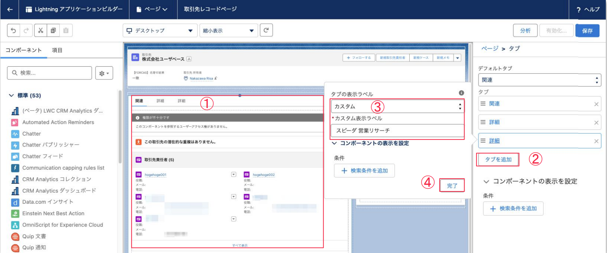Click the copy icon in toolbar
The height and width of the screenshot is (253, 607).
point(53,31)
